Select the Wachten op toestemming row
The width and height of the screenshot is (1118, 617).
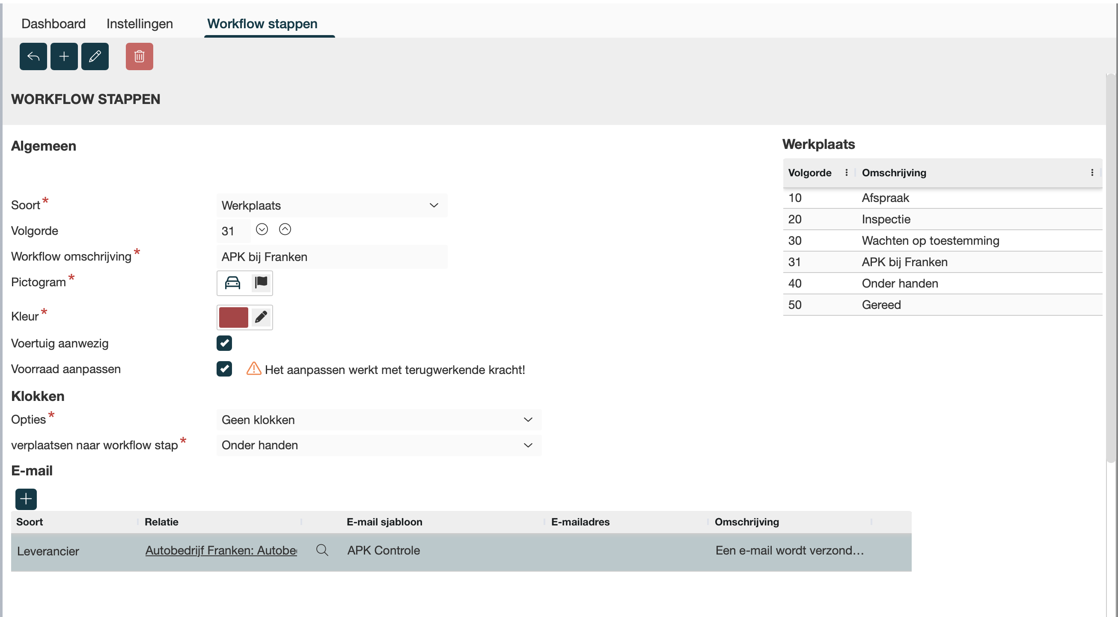point(930,240)
